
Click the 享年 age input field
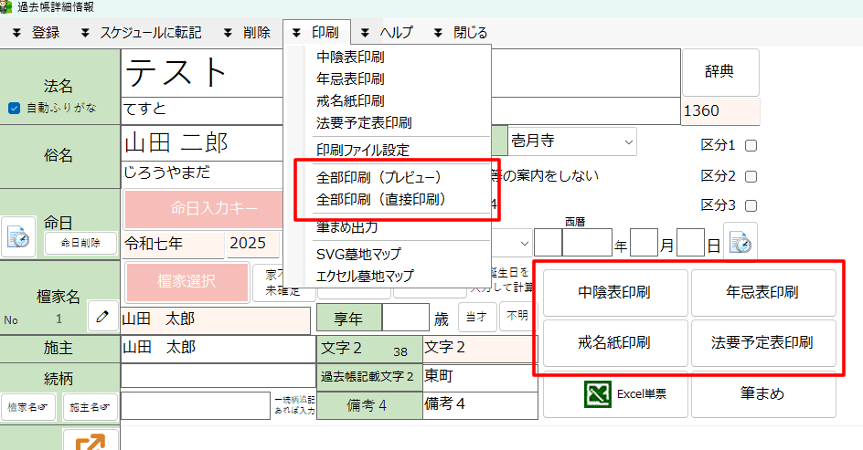pyautogui.click(x=405, y=318)
